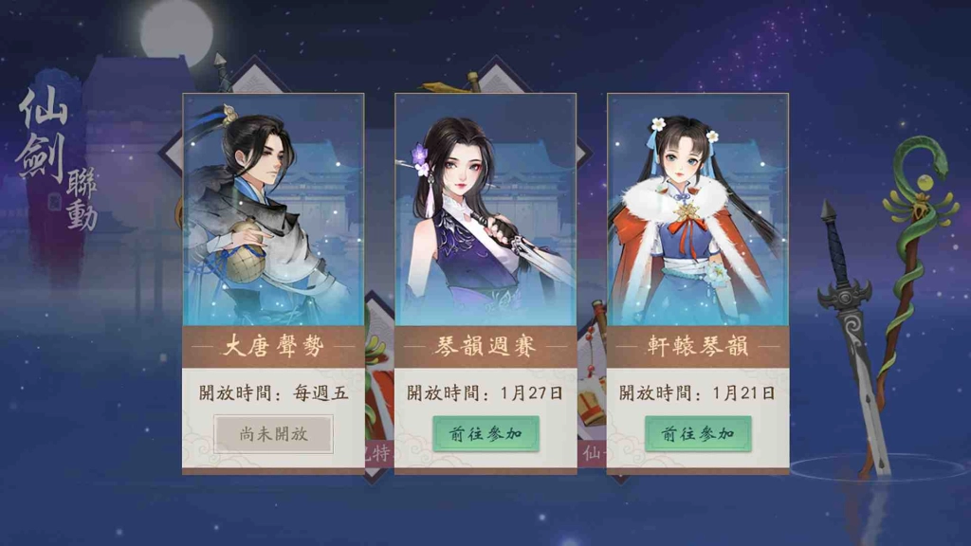Click the partially hidden 仙 label behind cards
Viewport: 971px width, 546px height.
click(x=592, y=454)
